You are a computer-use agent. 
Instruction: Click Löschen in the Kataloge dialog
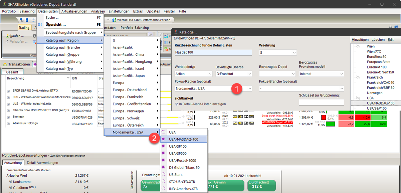click(x=378, y=40)
